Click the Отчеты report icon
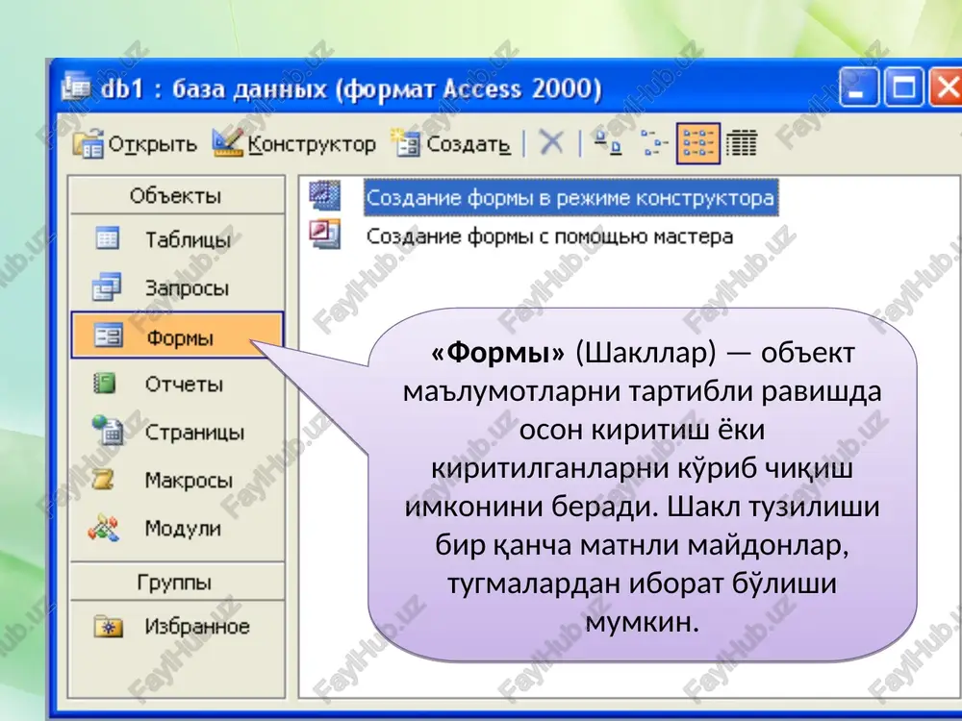This screenshot has height=721, width=962. (x=105, y=384)
